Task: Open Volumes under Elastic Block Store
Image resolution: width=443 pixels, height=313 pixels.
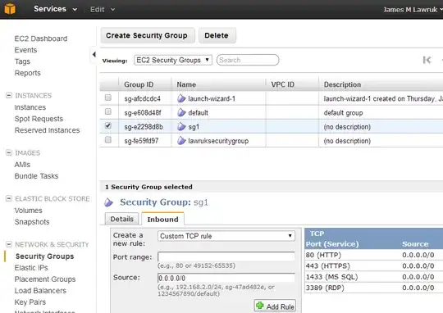Action: [28, 211]
